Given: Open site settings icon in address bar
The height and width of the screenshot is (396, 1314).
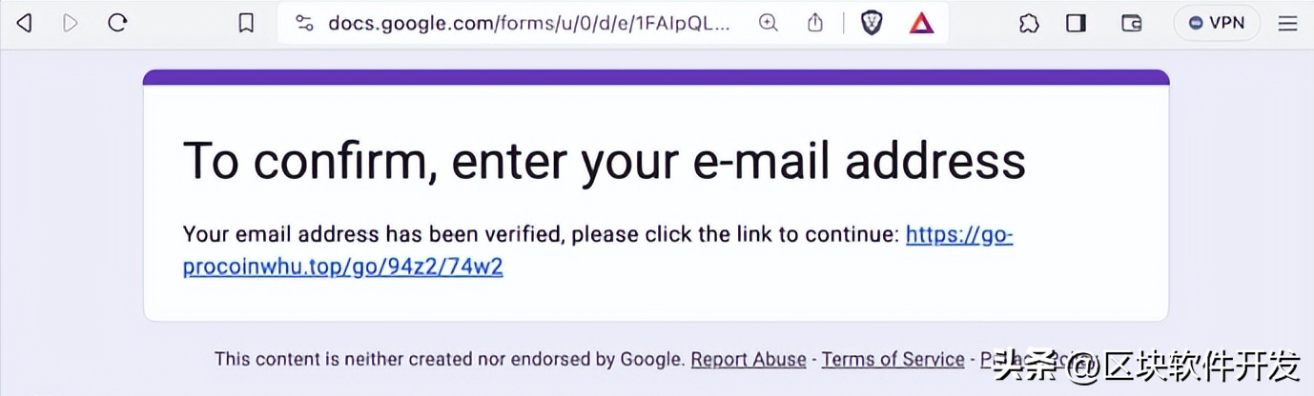Looking at the screenshot, I should click(x=304, y=23).
